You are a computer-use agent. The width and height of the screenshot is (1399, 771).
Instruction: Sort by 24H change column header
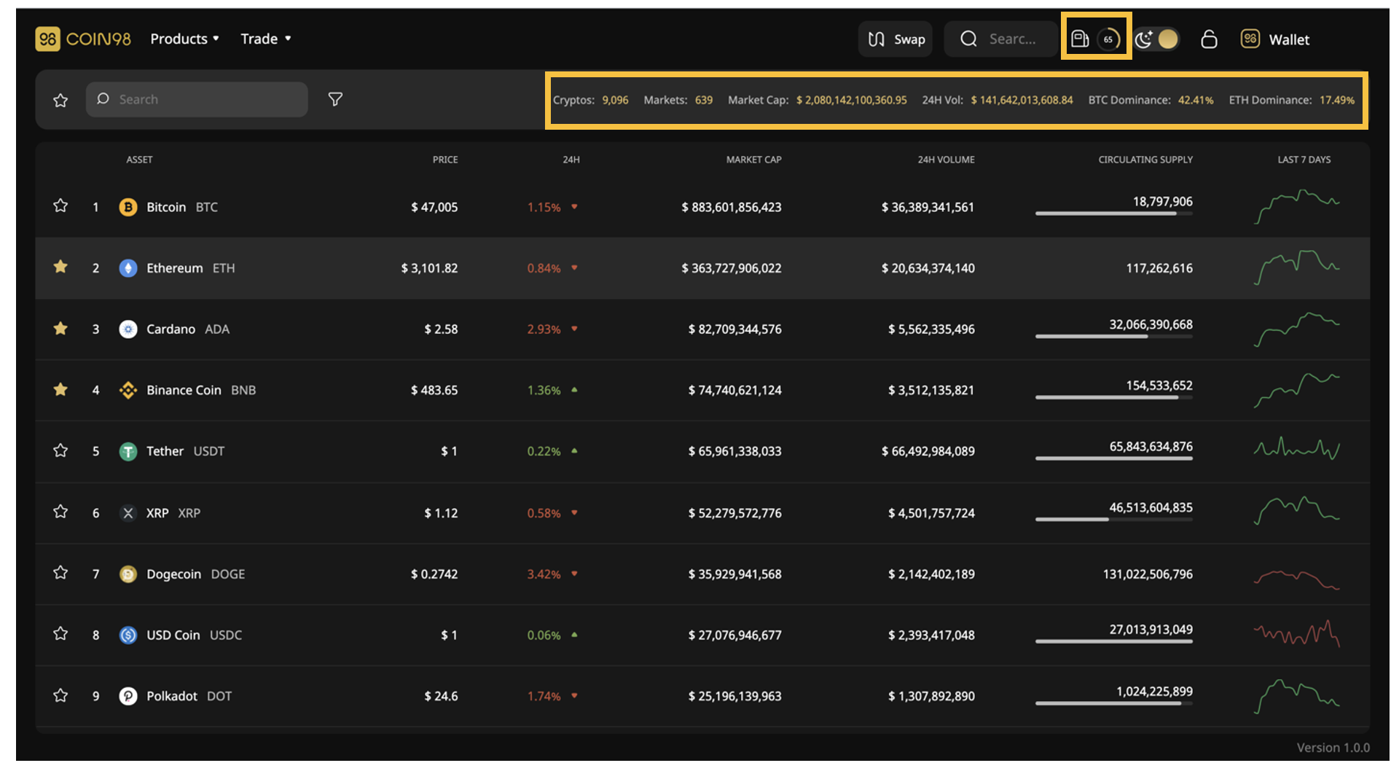(571, 160)
